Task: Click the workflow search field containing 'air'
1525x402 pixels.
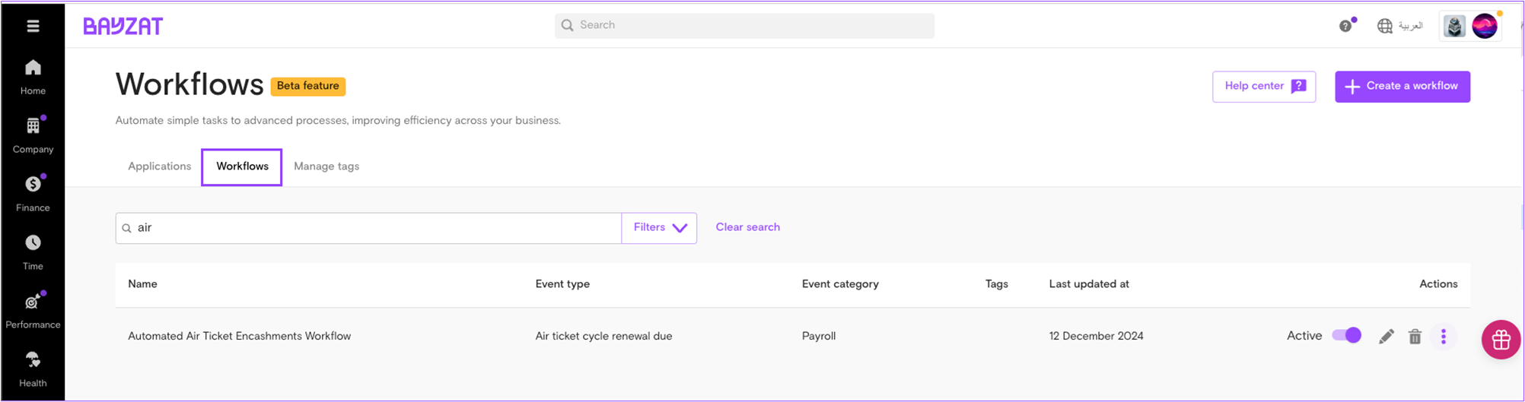Action: [x=373, y=228]
